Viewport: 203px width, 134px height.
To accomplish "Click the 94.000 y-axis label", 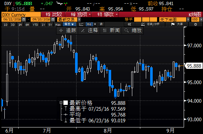I will pos(194,101).
